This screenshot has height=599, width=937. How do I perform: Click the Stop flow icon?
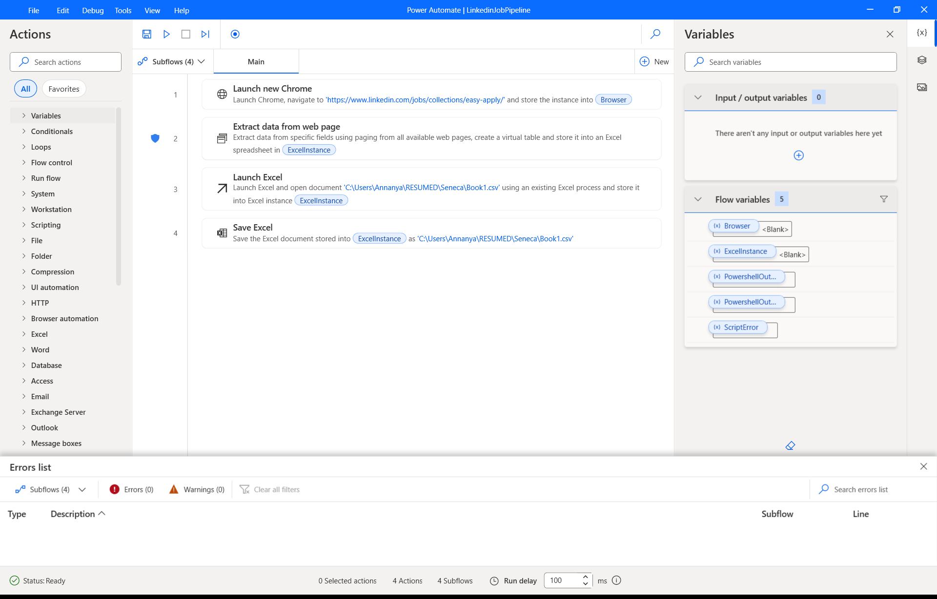pos(186,34)
